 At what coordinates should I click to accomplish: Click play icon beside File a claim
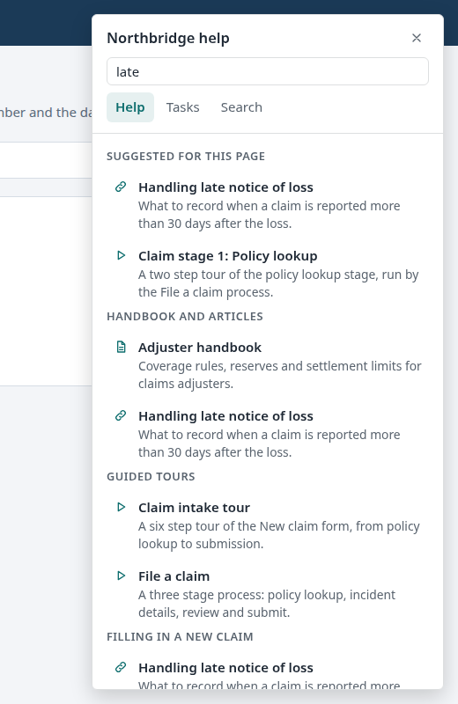coord(121,576)
